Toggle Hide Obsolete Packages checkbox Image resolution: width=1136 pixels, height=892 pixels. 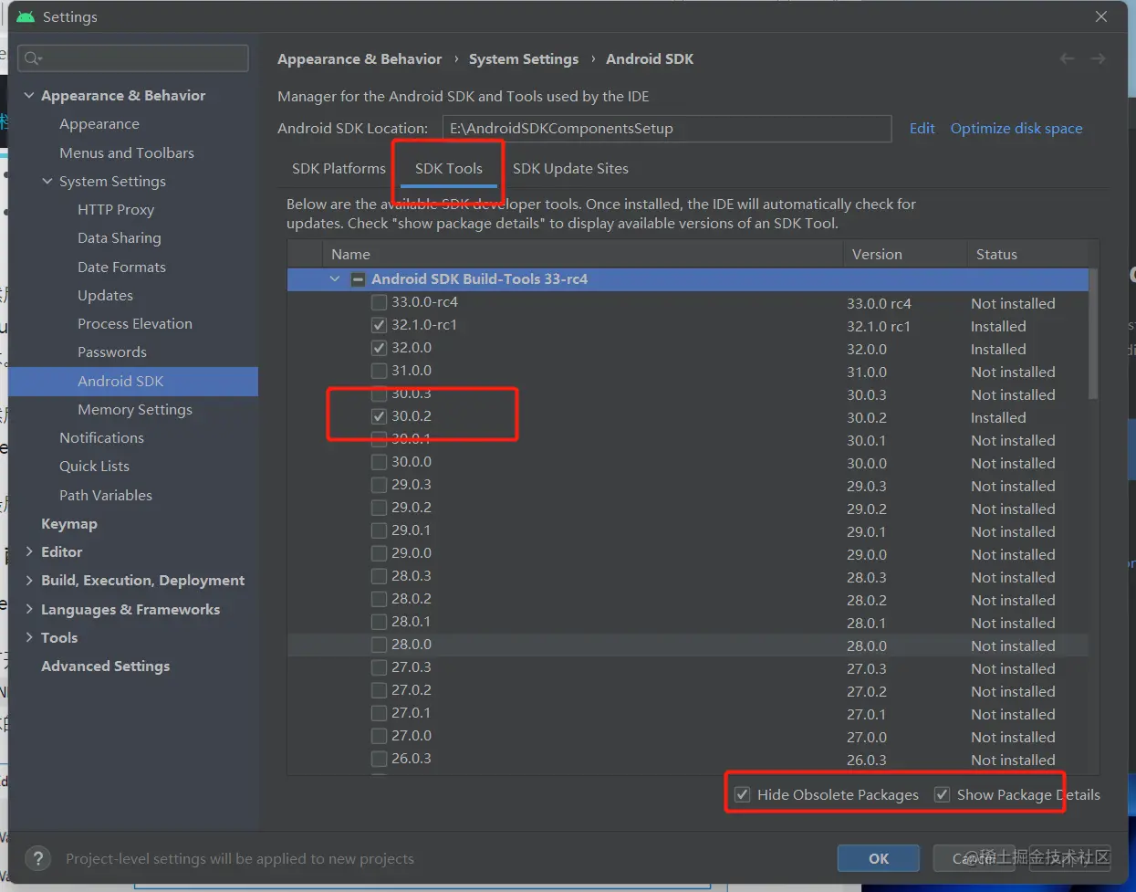tap(743, 794)
